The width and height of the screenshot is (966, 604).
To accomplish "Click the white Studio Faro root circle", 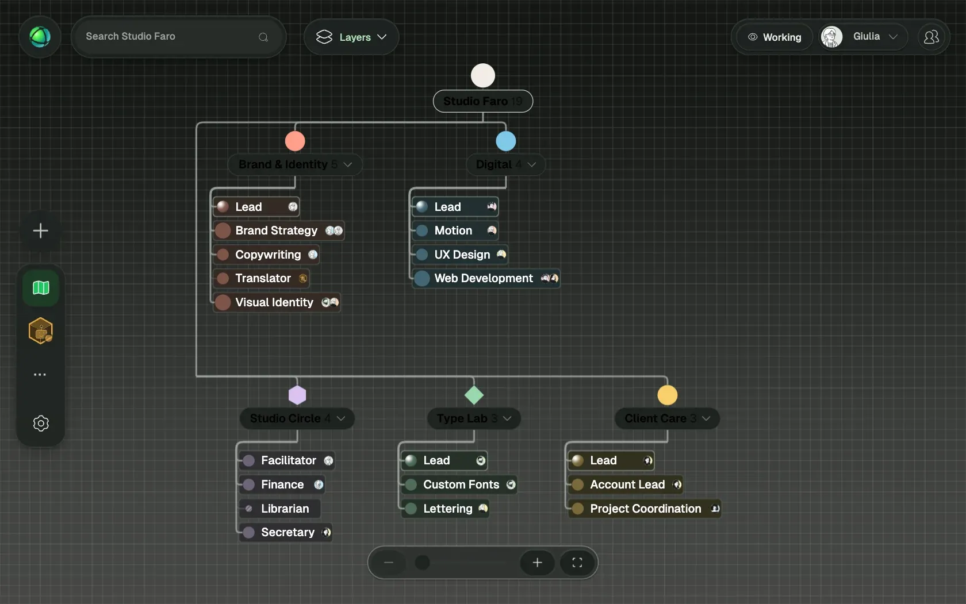I will click(x=483, y=75).
